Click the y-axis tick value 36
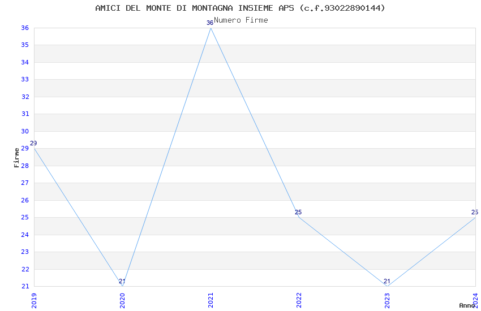The width and height of the screenshot is (481, 311). point(25,28)
